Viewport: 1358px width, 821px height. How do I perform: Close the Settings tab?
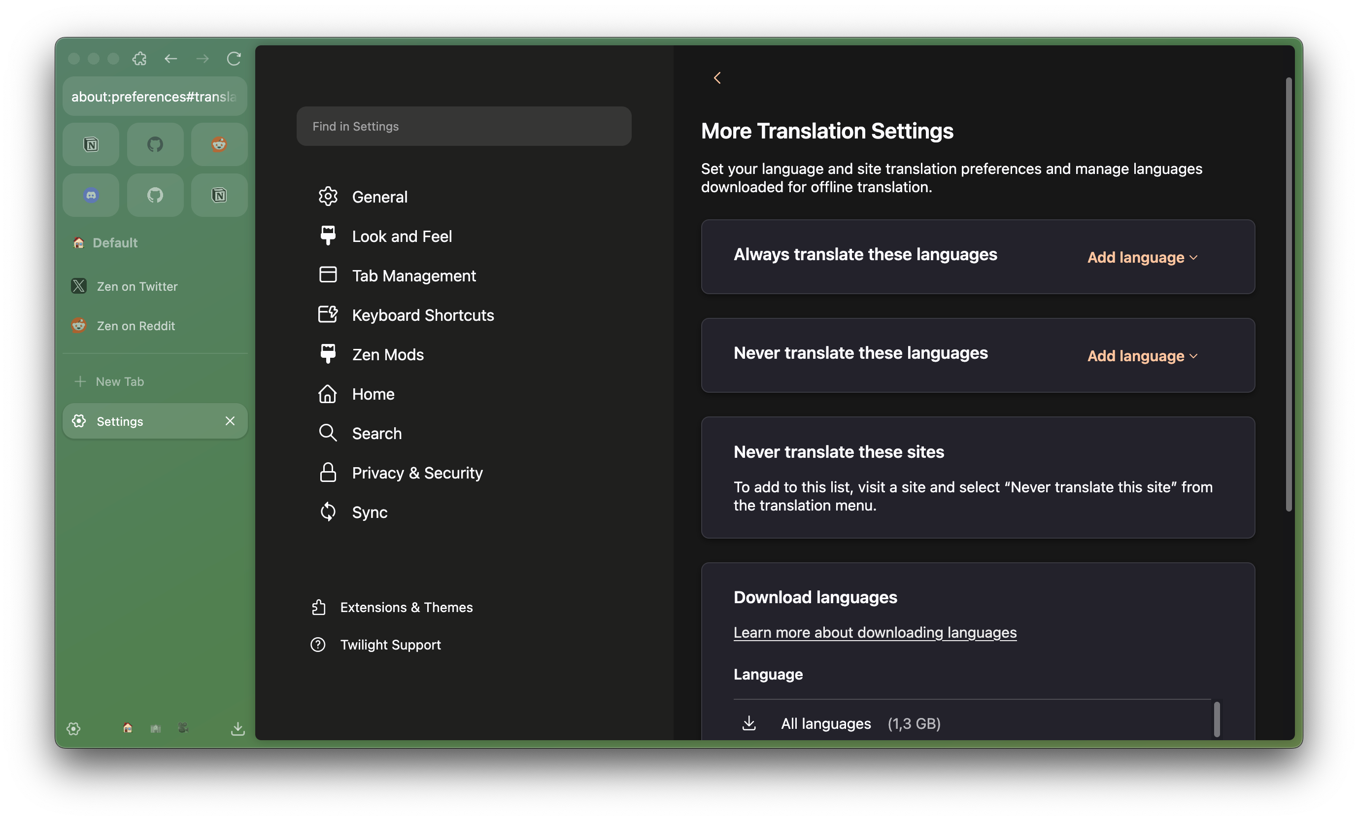[230, 421]
